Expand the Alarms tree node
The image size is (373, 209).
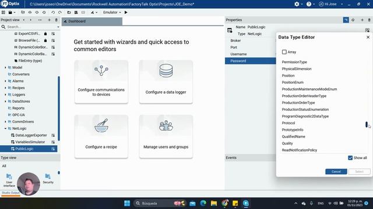(x=5, y=81)
